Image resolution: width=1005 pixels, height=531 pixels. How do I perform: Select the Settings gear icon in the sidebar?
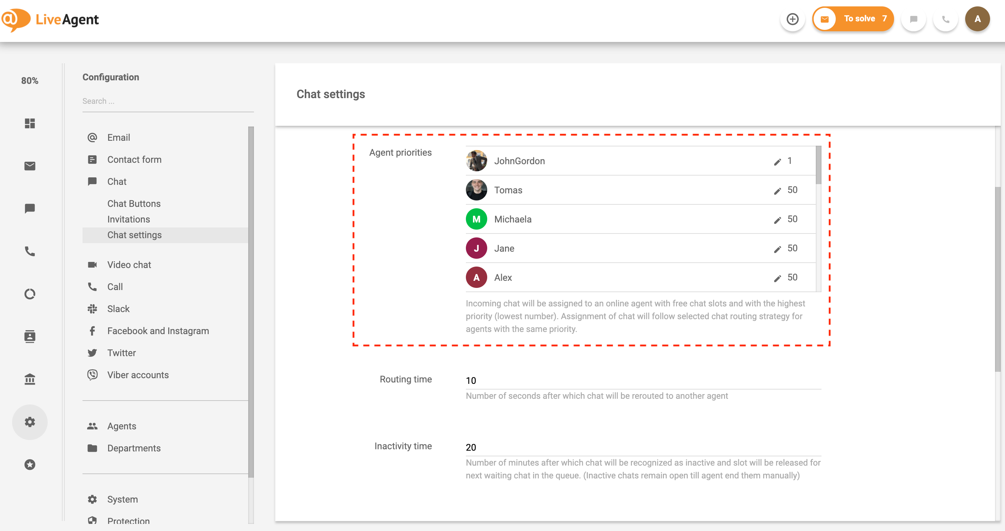click(30, 422)
